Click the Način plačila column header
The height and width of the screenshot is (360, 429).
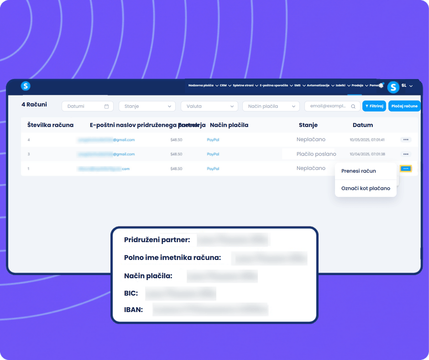(229, 125)
